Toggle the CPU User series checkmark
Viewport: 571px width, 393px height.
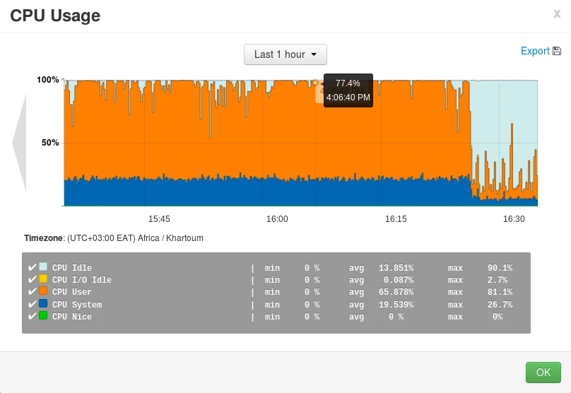(32, 292)
